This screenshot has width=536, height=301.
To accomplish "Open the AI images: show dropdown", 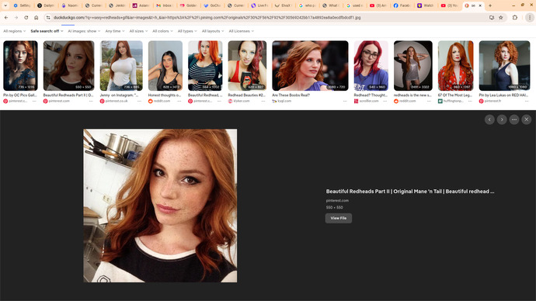I will point(84,31).
